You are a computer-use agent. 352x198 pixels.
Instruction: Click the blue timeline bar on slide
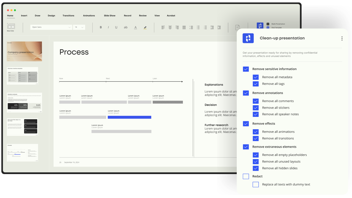click(x=130, y=117)
